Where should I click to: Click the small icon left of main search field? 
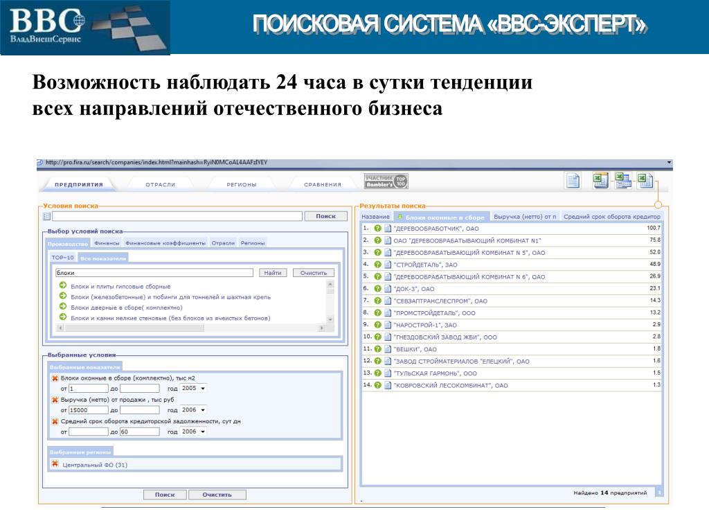46,217
